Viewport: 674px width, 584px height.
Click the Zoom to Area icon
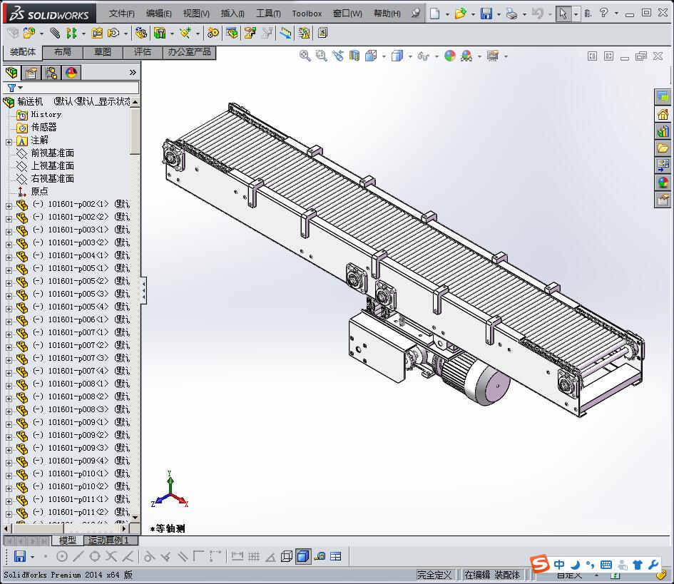(321, 56)
